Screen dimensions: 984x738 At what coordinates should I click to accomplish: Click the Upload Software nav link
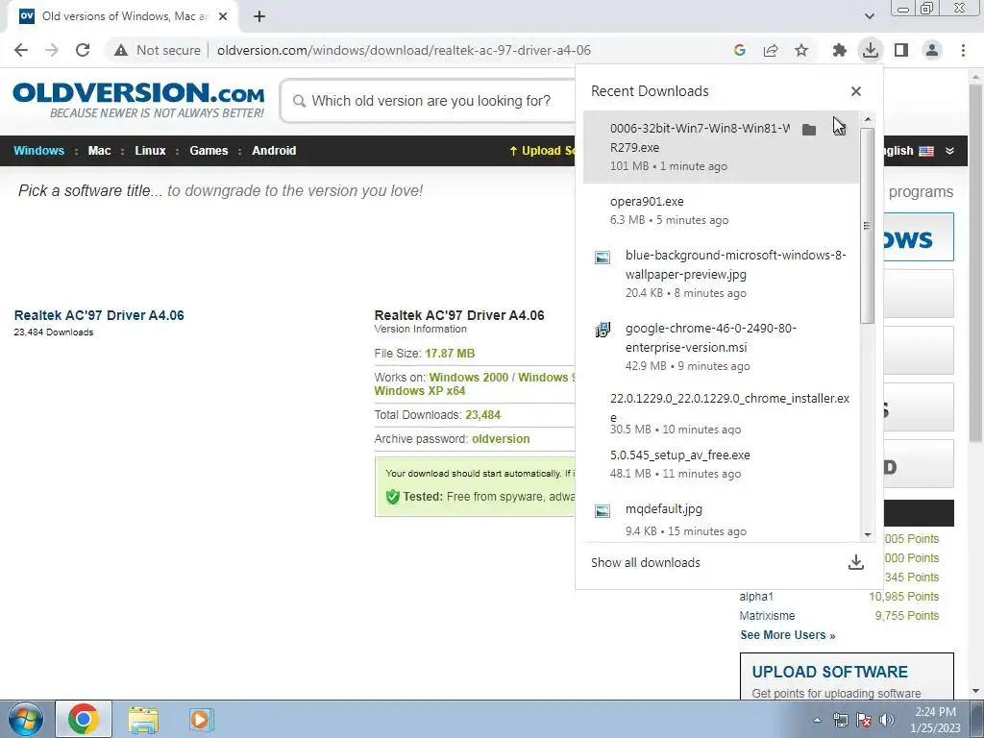point(542,151)
